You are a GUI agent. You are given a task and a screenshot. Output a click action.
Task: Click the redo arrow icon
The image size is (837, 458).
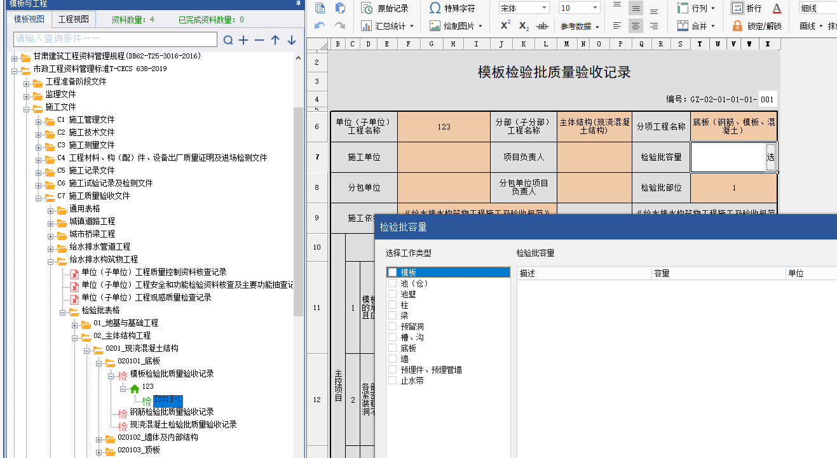(340, 26)
